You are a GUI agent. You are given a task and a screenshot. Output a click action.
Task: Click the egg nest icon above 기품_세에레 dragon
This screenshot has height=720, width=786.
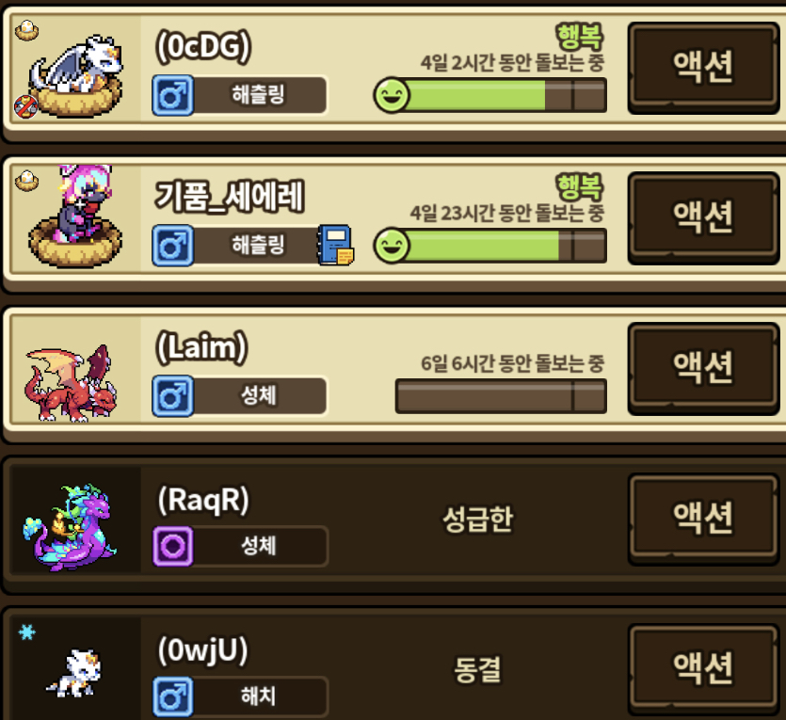27,181
